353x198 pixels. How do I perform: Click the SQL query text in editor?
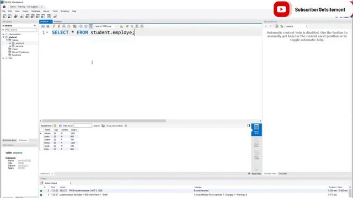tap(93, 32)
